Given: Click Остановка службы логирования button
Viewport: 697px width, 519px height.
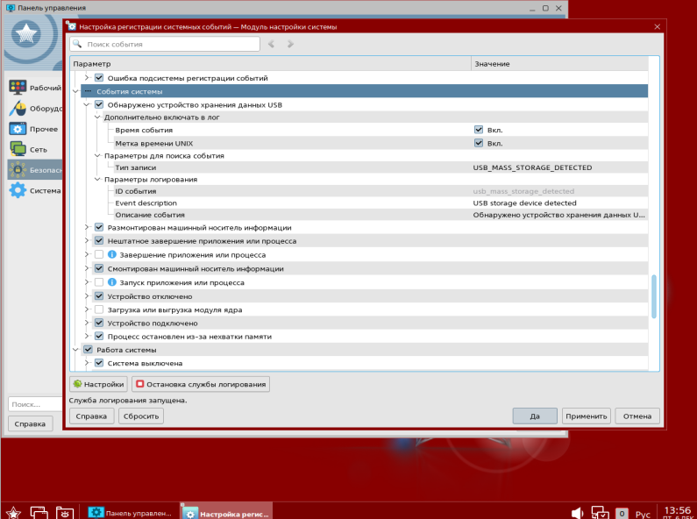Looking at the screenshot, I should [201, 384].
